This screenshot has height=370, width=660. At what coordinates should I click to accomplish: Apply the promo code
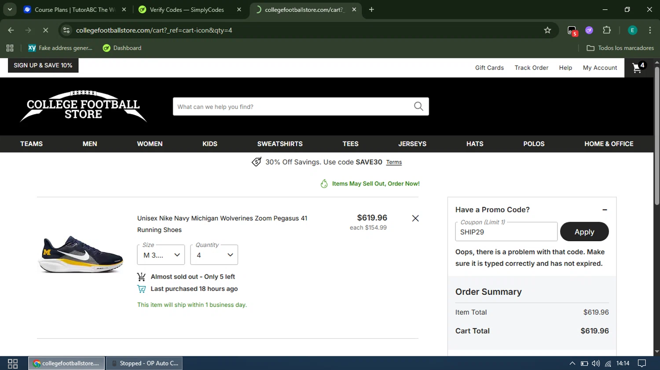(584, 232)
